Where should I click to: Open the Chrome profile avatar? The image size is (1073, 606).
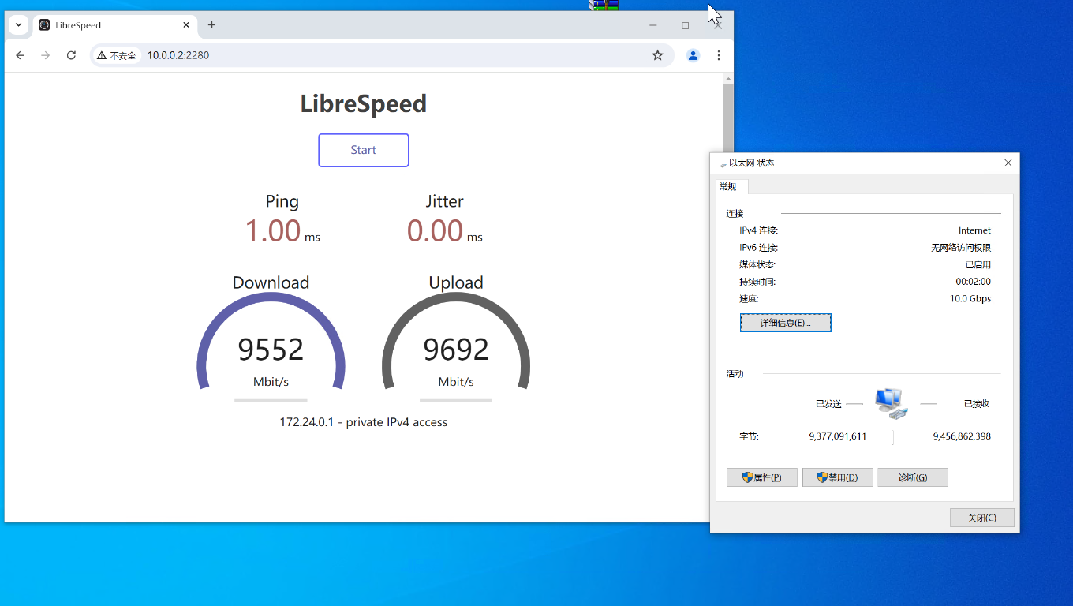coord(693,55)
